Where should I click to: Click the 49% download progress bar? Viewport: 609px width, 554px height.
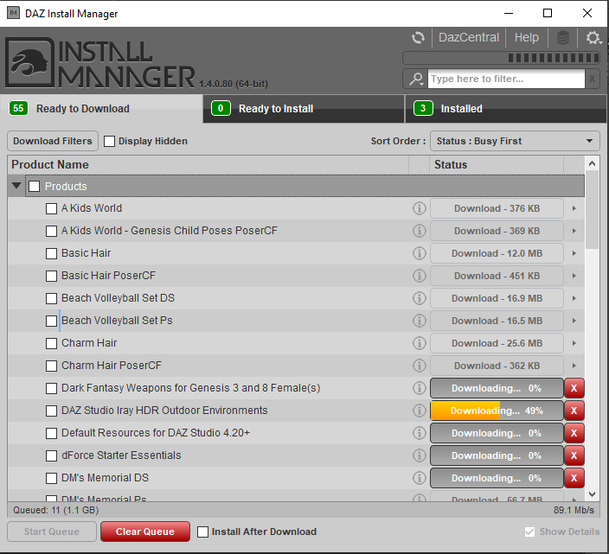[x=497, y=411]
